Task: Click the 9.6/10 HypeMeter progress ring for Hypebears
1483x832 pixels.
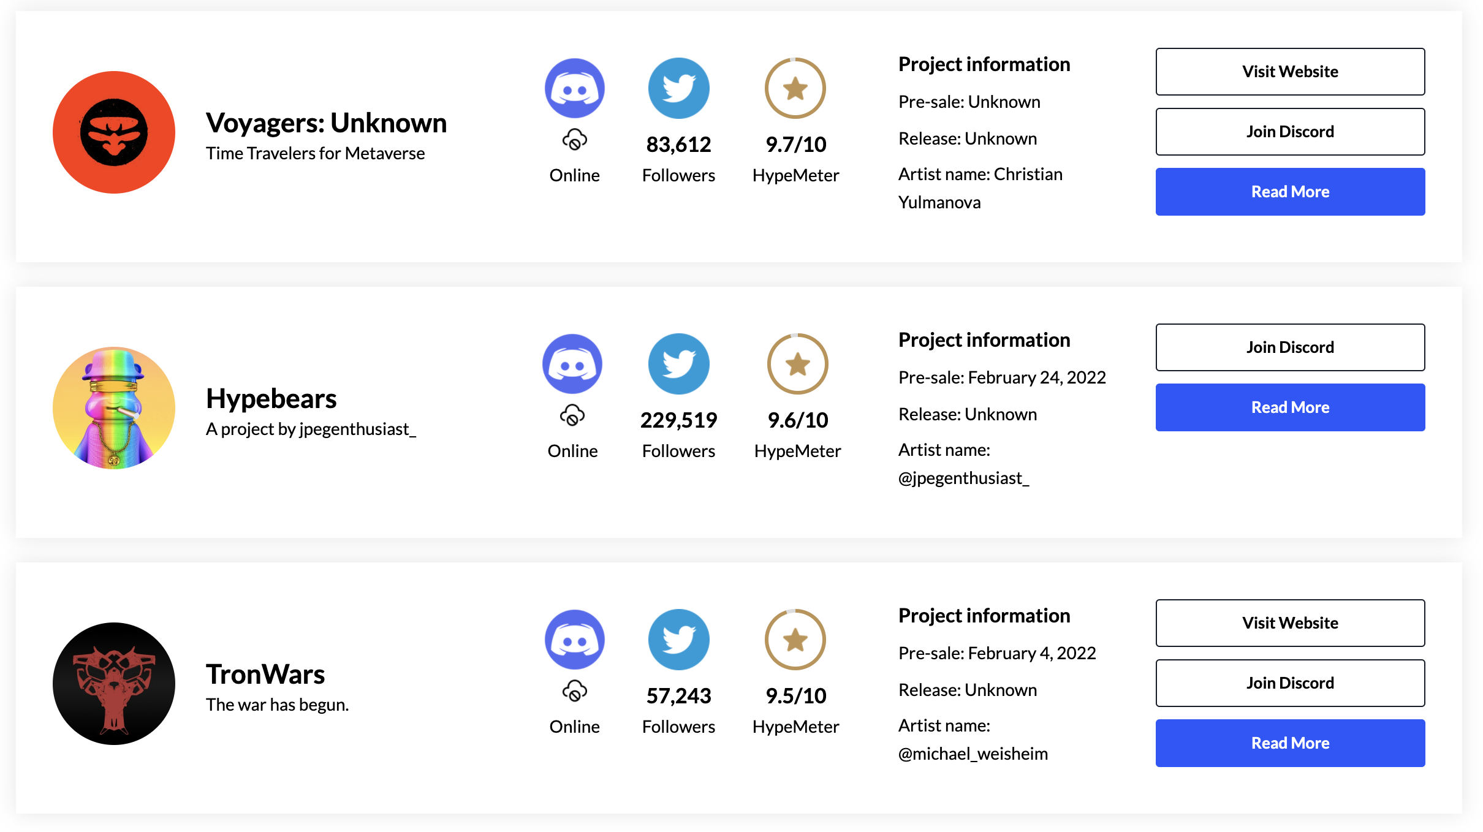Action: point(797,363)
